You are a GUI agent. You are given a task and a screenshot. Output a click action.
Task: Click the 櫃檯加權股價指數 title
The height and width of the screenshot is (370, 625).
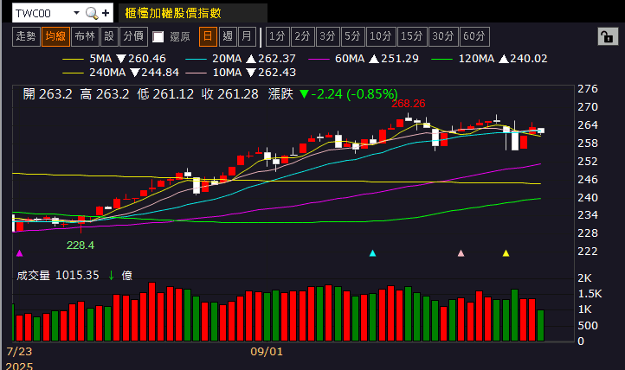[x=173, y=13]
